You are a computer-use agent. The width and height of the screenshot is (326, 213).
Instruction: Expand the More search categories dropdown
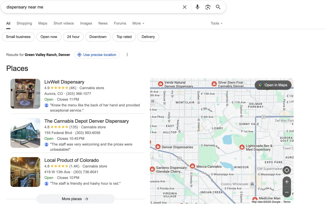(138, 23)
